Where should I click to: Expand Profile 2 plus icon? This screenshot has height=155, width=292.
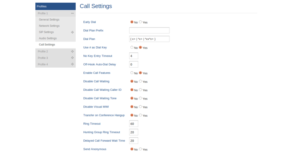pos(72,51)
